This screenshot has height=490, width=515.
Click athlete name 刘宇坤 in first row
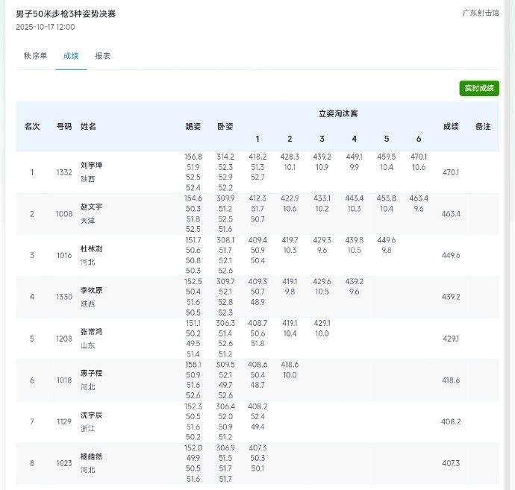[91, 165]
